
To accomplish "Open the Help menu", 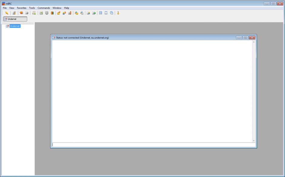I will coord(66,8).
